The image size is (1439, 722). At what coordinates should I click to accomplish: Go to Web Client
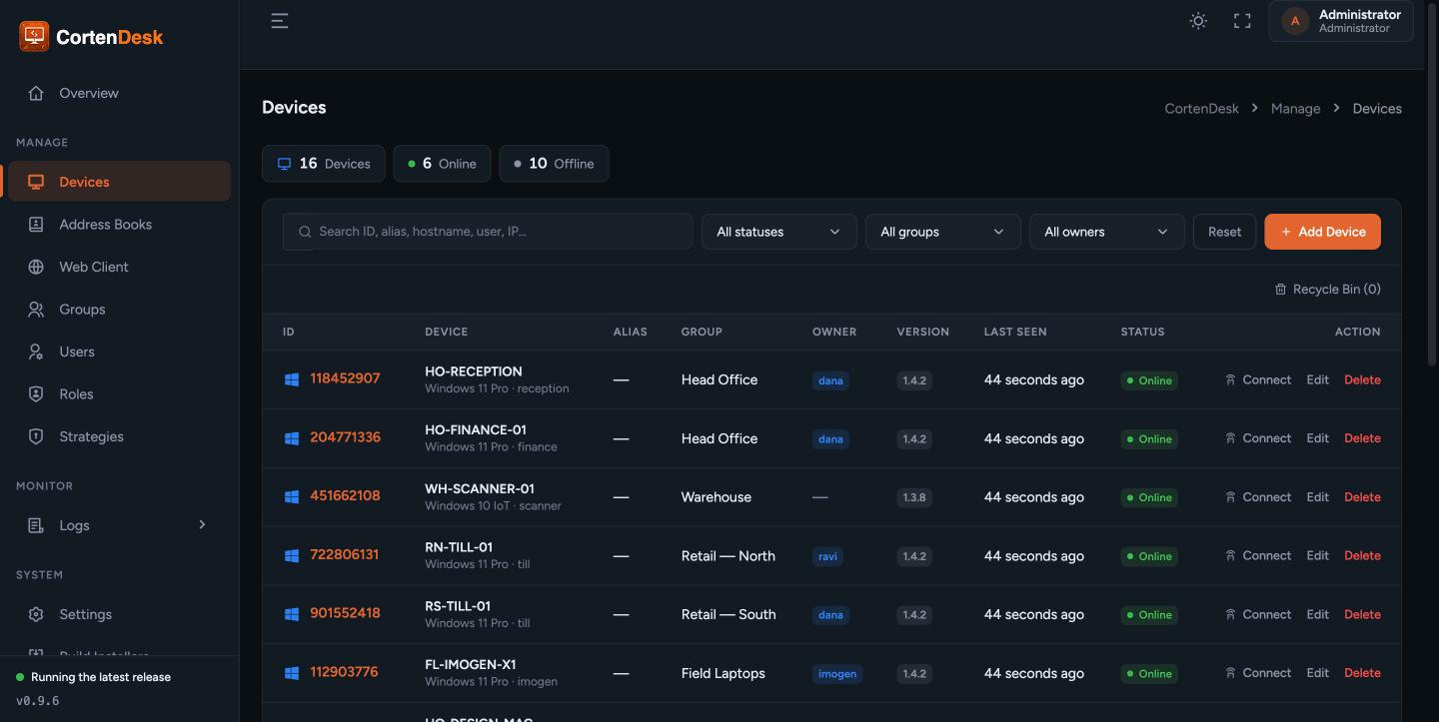click(x=119, y=267)
